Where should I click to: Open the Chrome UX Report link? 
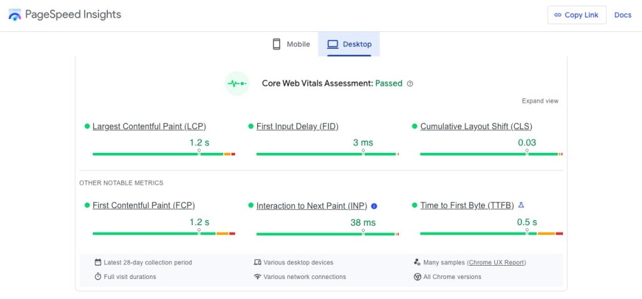(497, 262)
